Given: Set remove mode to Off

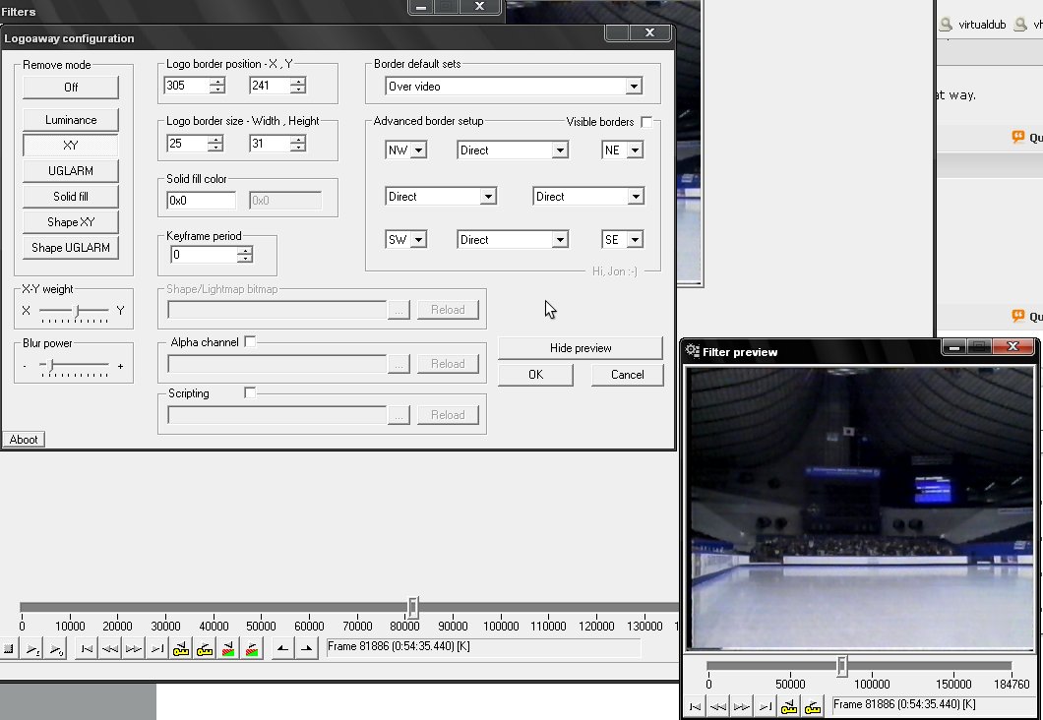Looking at the screenshot, I should (71, 88).
